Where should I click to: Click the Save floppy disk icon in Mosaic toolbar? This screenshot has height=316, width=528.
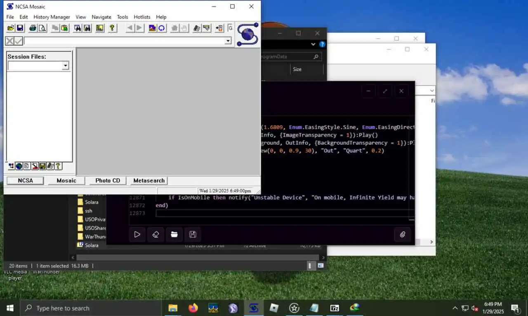pos(20,28)
